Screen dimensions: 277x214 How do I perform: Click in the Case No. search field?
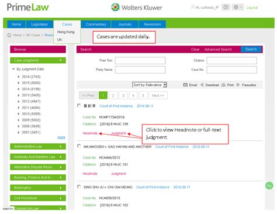(231, 70)
